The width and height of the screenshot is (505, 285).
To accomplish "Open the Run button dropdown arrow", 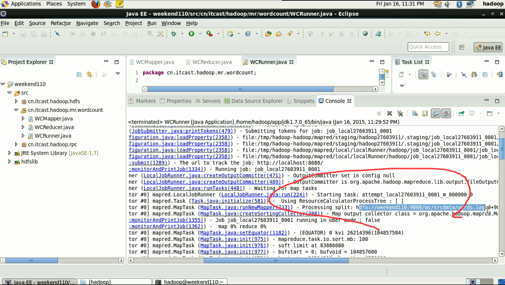I will tap(200, 34).
